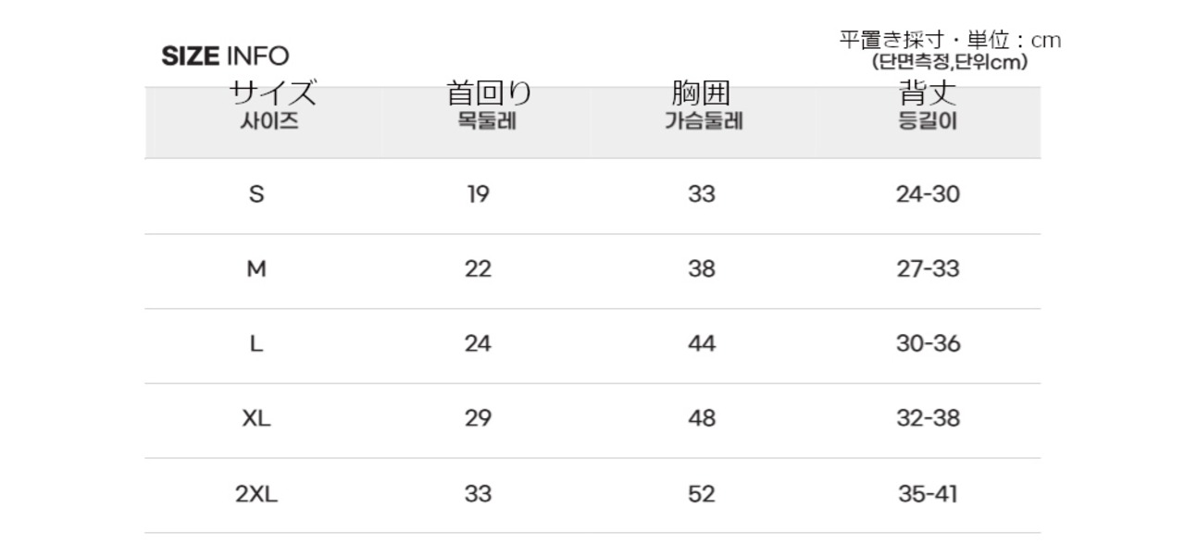Click the unit note mentioning cm
1185x557 pixels.
coord(950,51)
